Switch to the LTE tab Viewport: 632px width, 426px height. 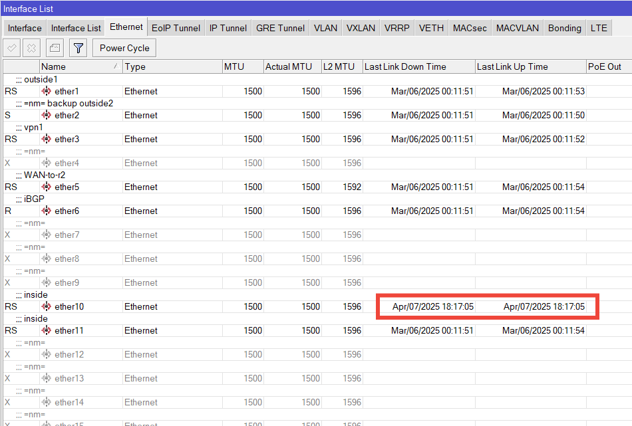click(599, 28)
